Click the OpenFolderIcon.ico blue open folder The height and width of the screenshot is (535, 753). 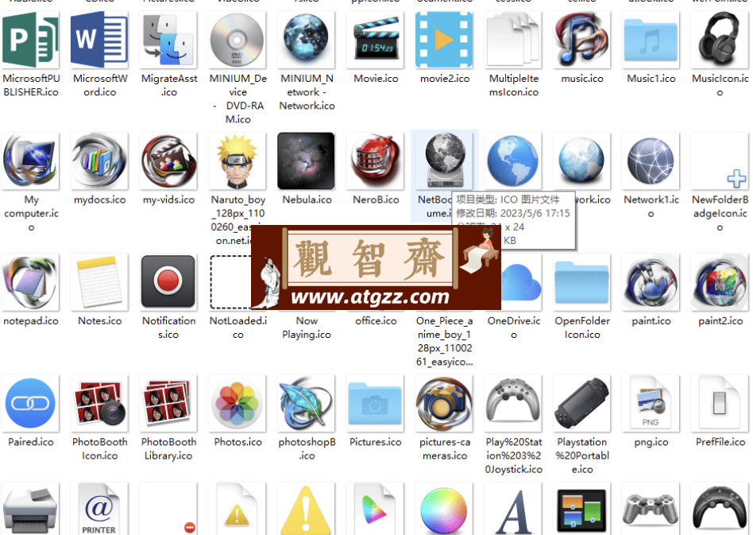point(582,282)
